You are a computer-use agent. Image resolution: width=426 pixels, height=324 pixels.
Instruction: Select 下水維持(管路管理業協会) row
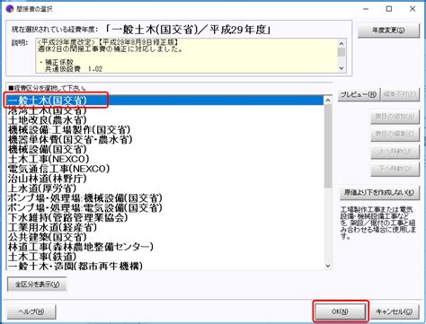point(165,217)
